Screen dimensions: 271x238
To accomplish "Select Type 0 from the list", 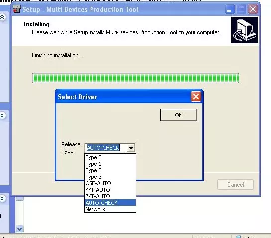I will click(x=110, y=157).
